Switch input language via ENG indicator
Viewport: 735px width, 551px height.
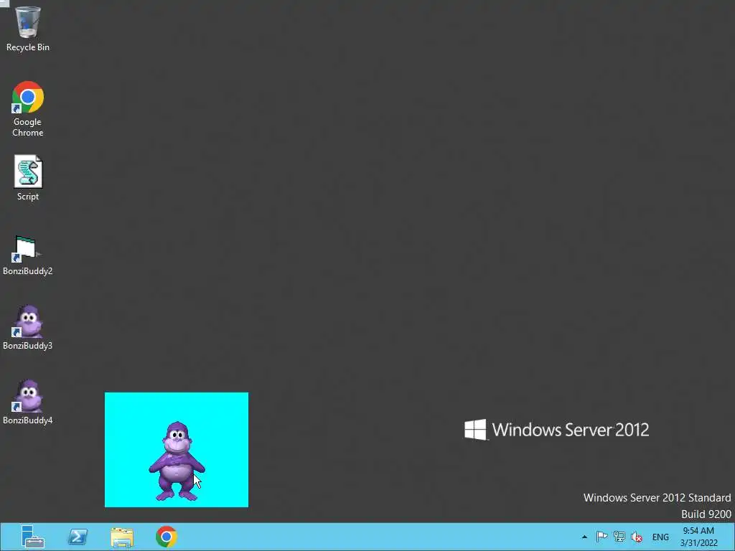click(x=660, y=537)
